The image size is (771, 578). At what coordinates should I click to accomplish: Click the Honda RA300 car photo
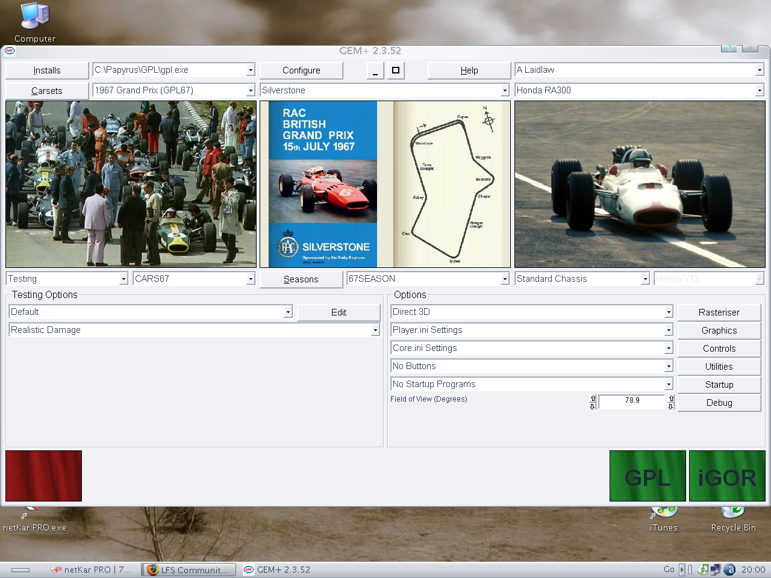tap(640, 184)
